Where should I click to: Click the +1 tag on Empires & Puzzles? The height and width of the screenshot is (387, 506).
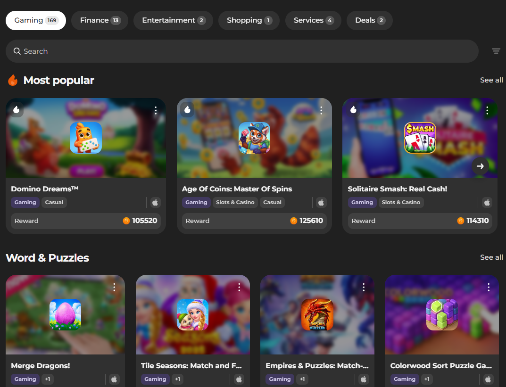point(302,379)
